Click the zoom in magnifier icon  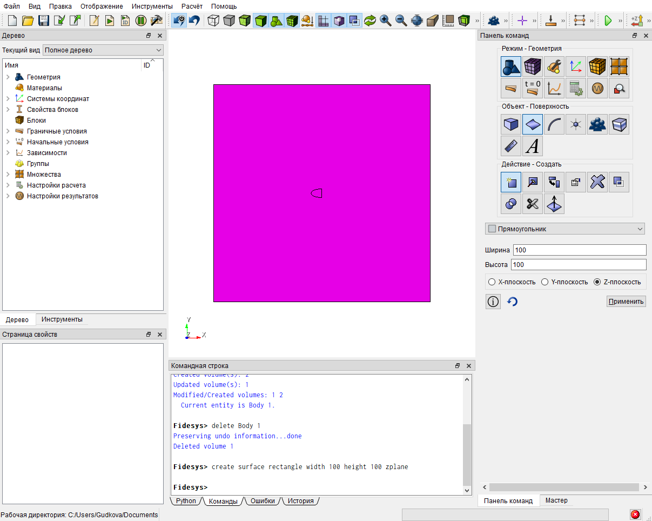click(386, 21)
